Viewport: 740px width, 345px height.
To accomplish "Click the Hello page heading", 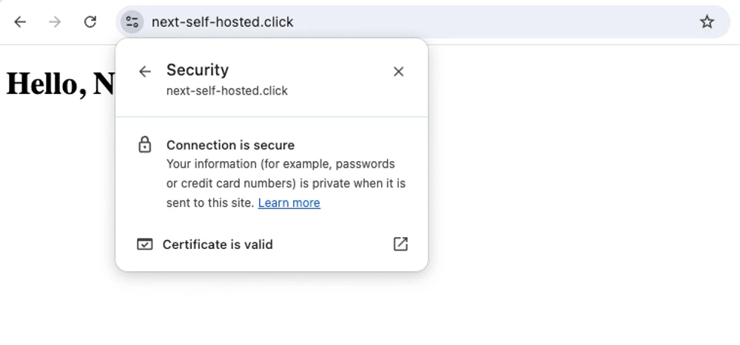I will click(x=59, y=83).
